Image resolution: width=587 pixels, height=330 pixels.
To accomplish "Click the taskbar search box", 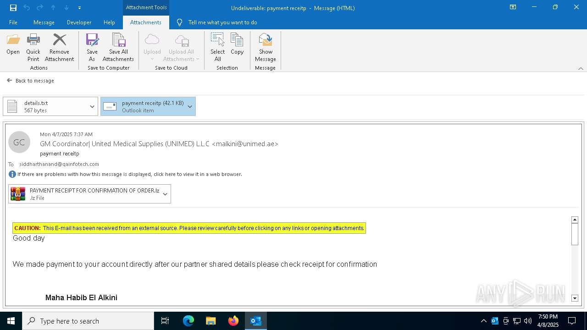I will coord(88,321).
